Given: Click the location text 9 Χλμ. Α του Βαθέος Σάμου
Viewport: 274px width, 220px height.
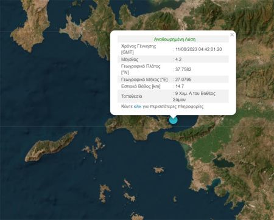Looking at the screenshot, I should pos(194,97).
